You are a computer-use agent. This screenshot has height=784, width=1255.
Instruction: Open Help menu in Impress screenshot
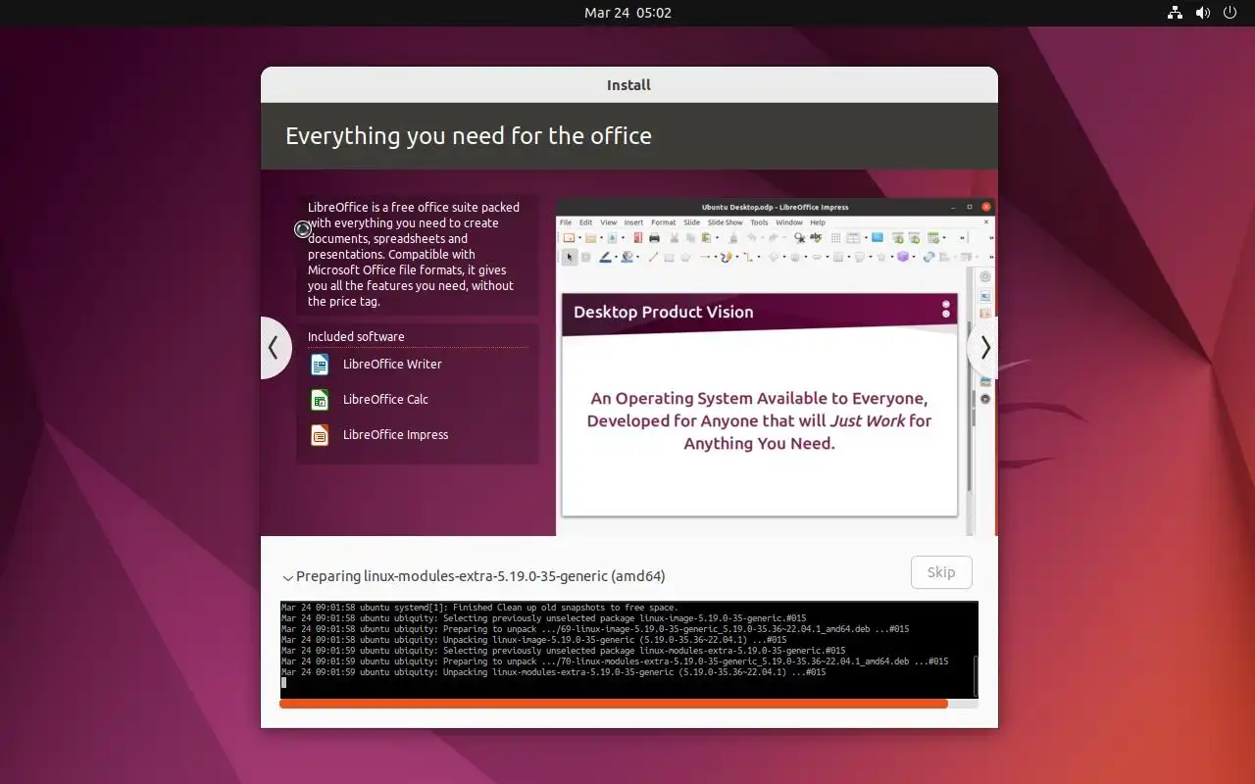[x=818, y=222]
